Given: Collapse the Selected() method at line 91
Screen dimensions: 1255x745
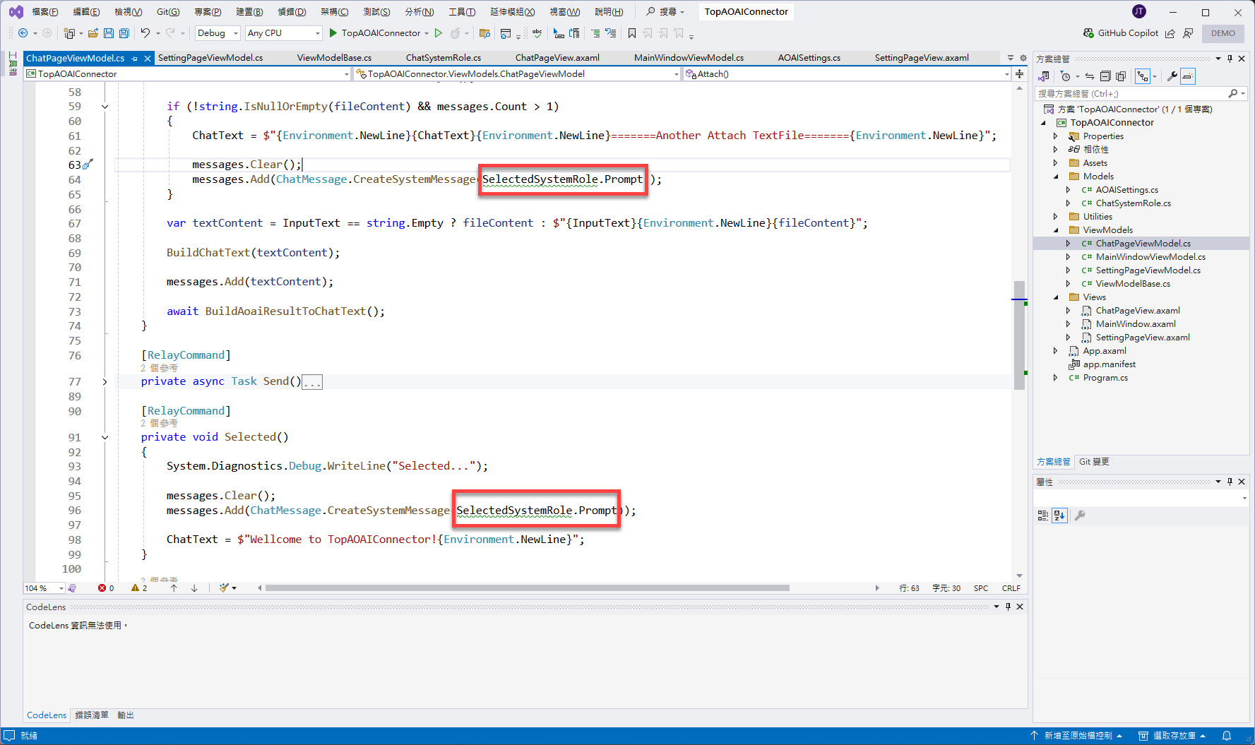Looking at the screenshot, I should pos(105,438).
